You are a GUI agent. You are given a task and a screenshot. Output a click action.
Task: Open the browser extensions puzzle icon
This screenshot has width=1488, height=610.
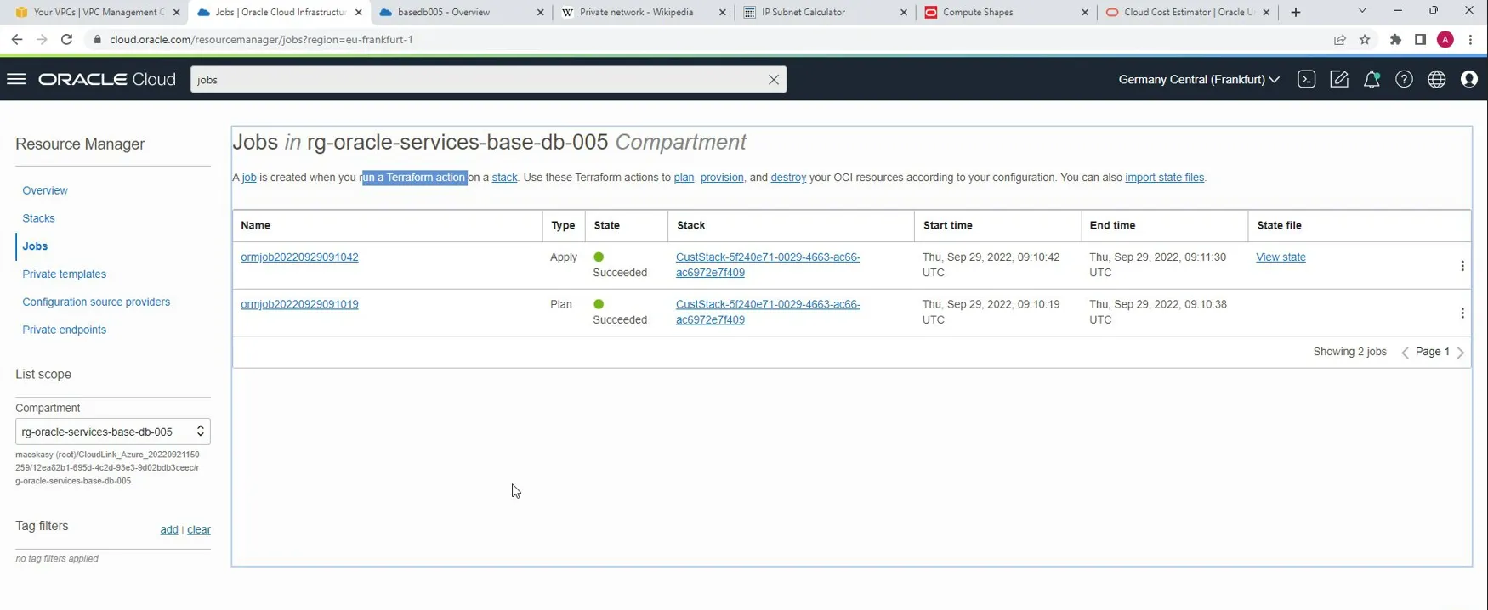pyautogui.click(x=1395, y=40)
